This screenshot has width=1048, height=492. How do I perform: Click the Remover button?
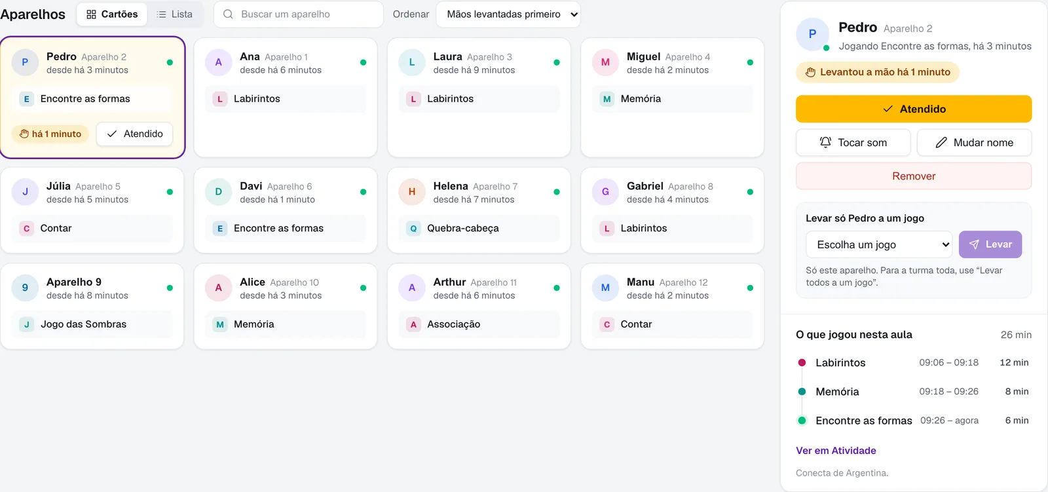pyautogui.click(x=914, y=176)
